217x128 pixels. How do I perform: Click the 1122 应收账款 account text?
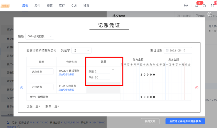point(68,86)
